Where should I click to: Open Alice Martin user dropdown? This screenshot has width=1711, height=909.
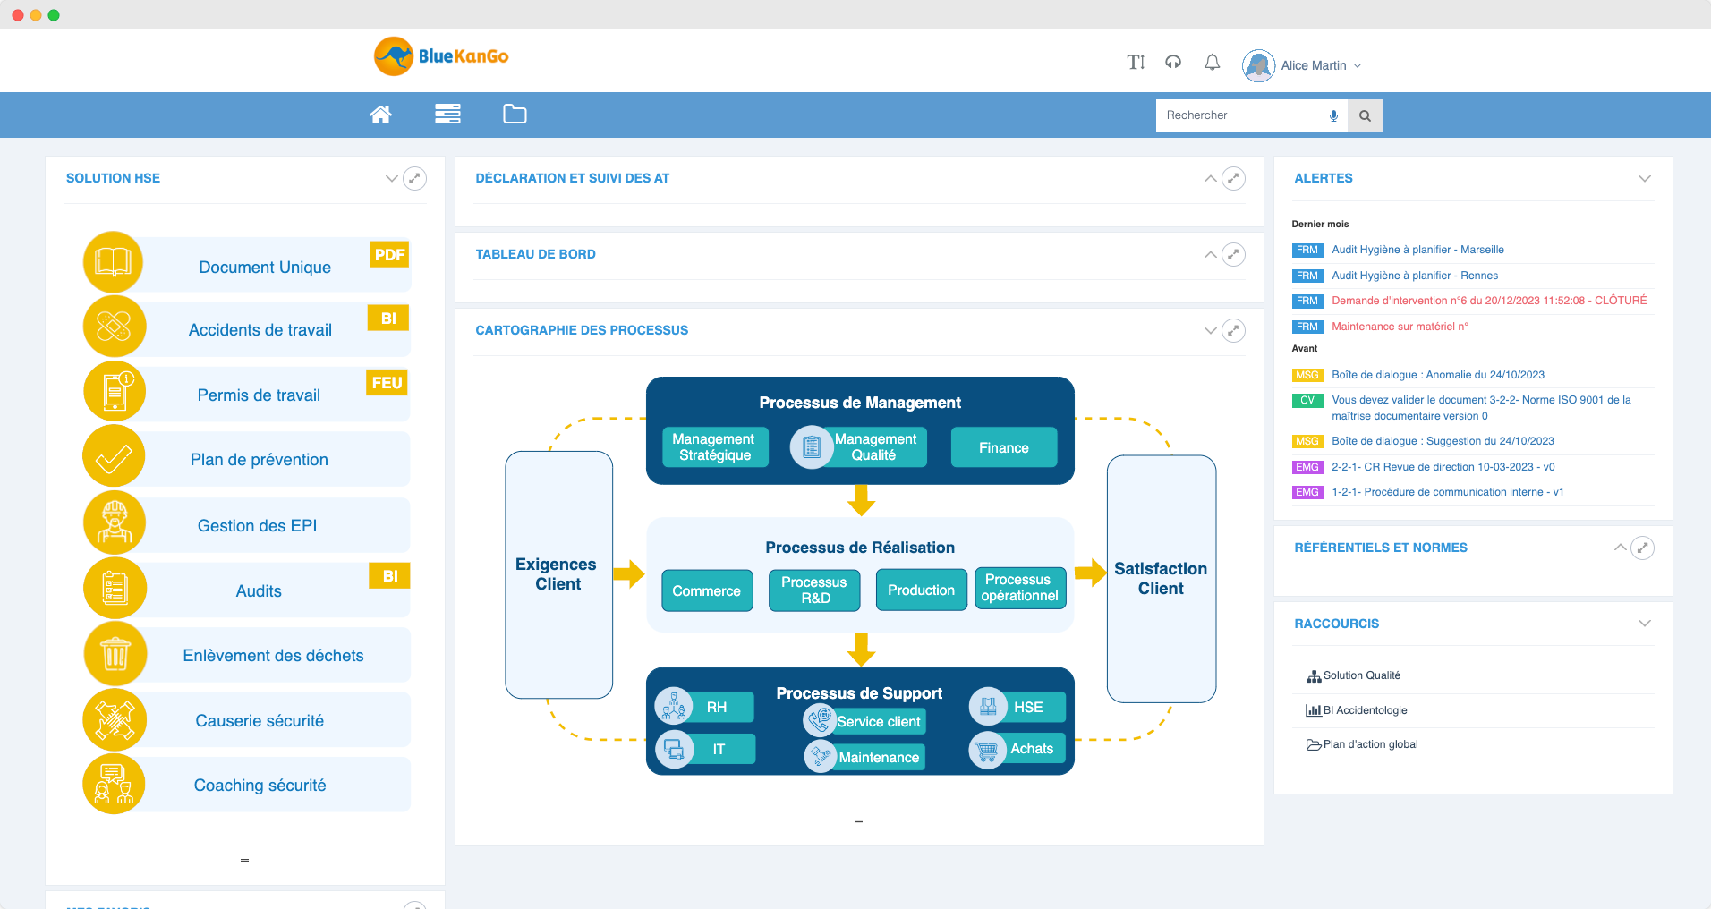point(1321,65)
